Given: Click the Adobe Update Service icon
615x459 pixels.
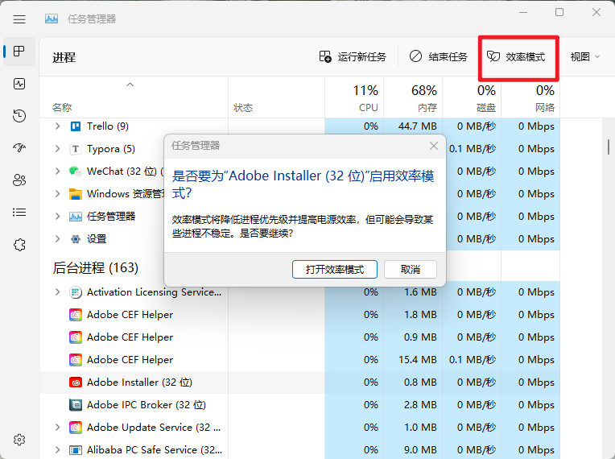Looking at the screenshot, I should click(x=76, y=428).
